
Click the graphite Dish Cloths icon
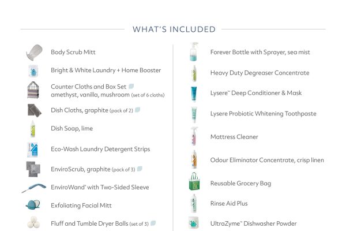33,110
